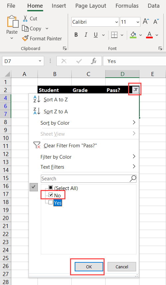Increase font size with larger A icon

[146, 21]
